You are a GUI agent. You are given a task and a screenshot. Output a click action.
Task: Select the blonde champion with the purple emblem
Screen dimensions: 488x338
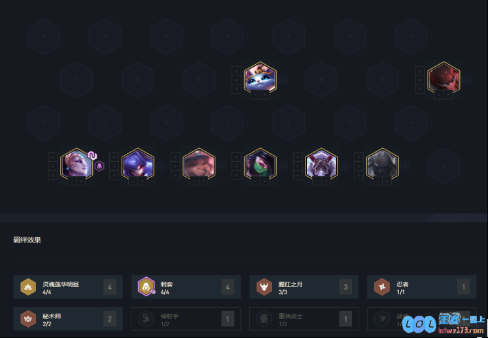click(x=77, y=164)
